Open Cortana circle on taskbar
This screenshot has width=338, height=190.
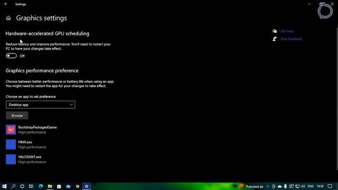pos(22,186)
